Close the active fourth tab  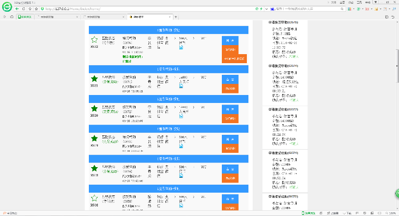pos(170,17)
